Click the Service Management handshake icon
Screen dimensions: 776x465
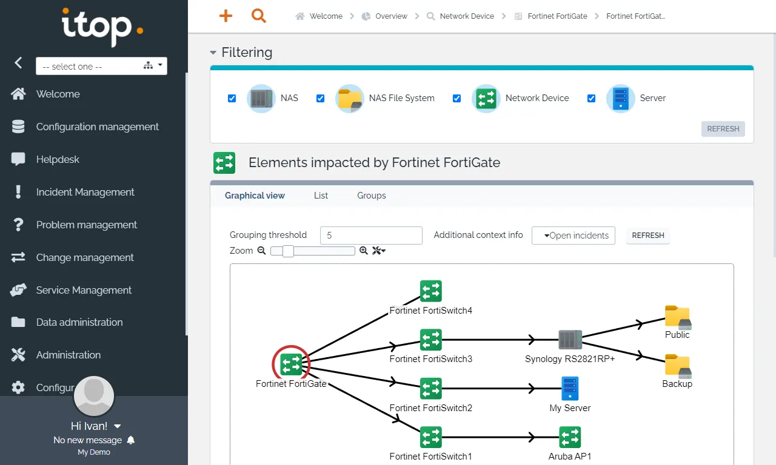click(18, 290)
